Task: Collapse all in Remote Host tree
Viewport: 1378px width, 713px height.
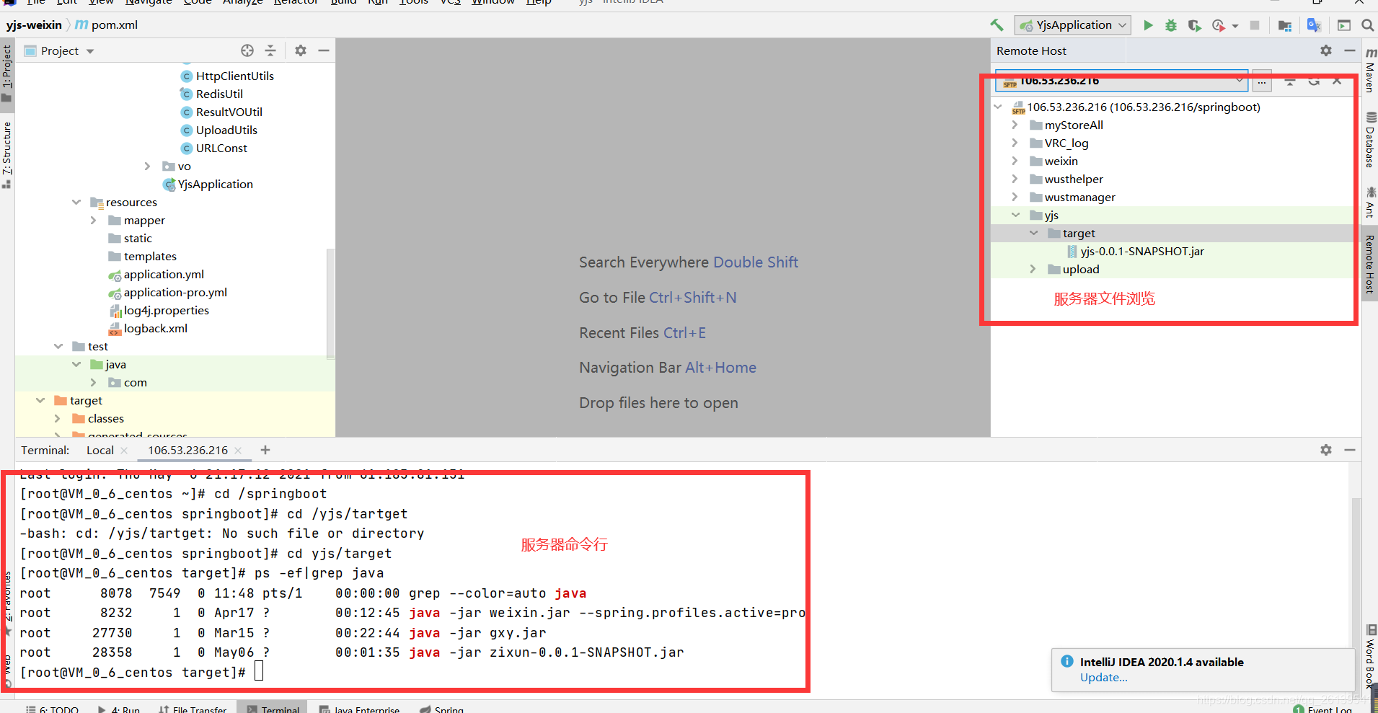Action: (1290, 81)
